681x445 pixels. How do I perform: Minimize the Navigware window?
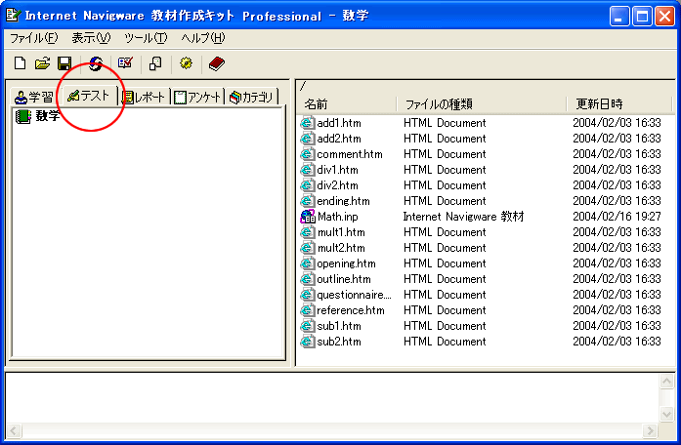(619, 17)
